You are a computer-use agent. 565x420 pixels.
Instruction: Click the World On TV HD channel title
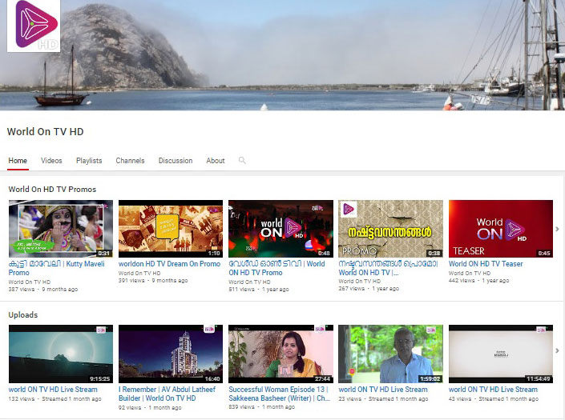(x=46, y=132)
